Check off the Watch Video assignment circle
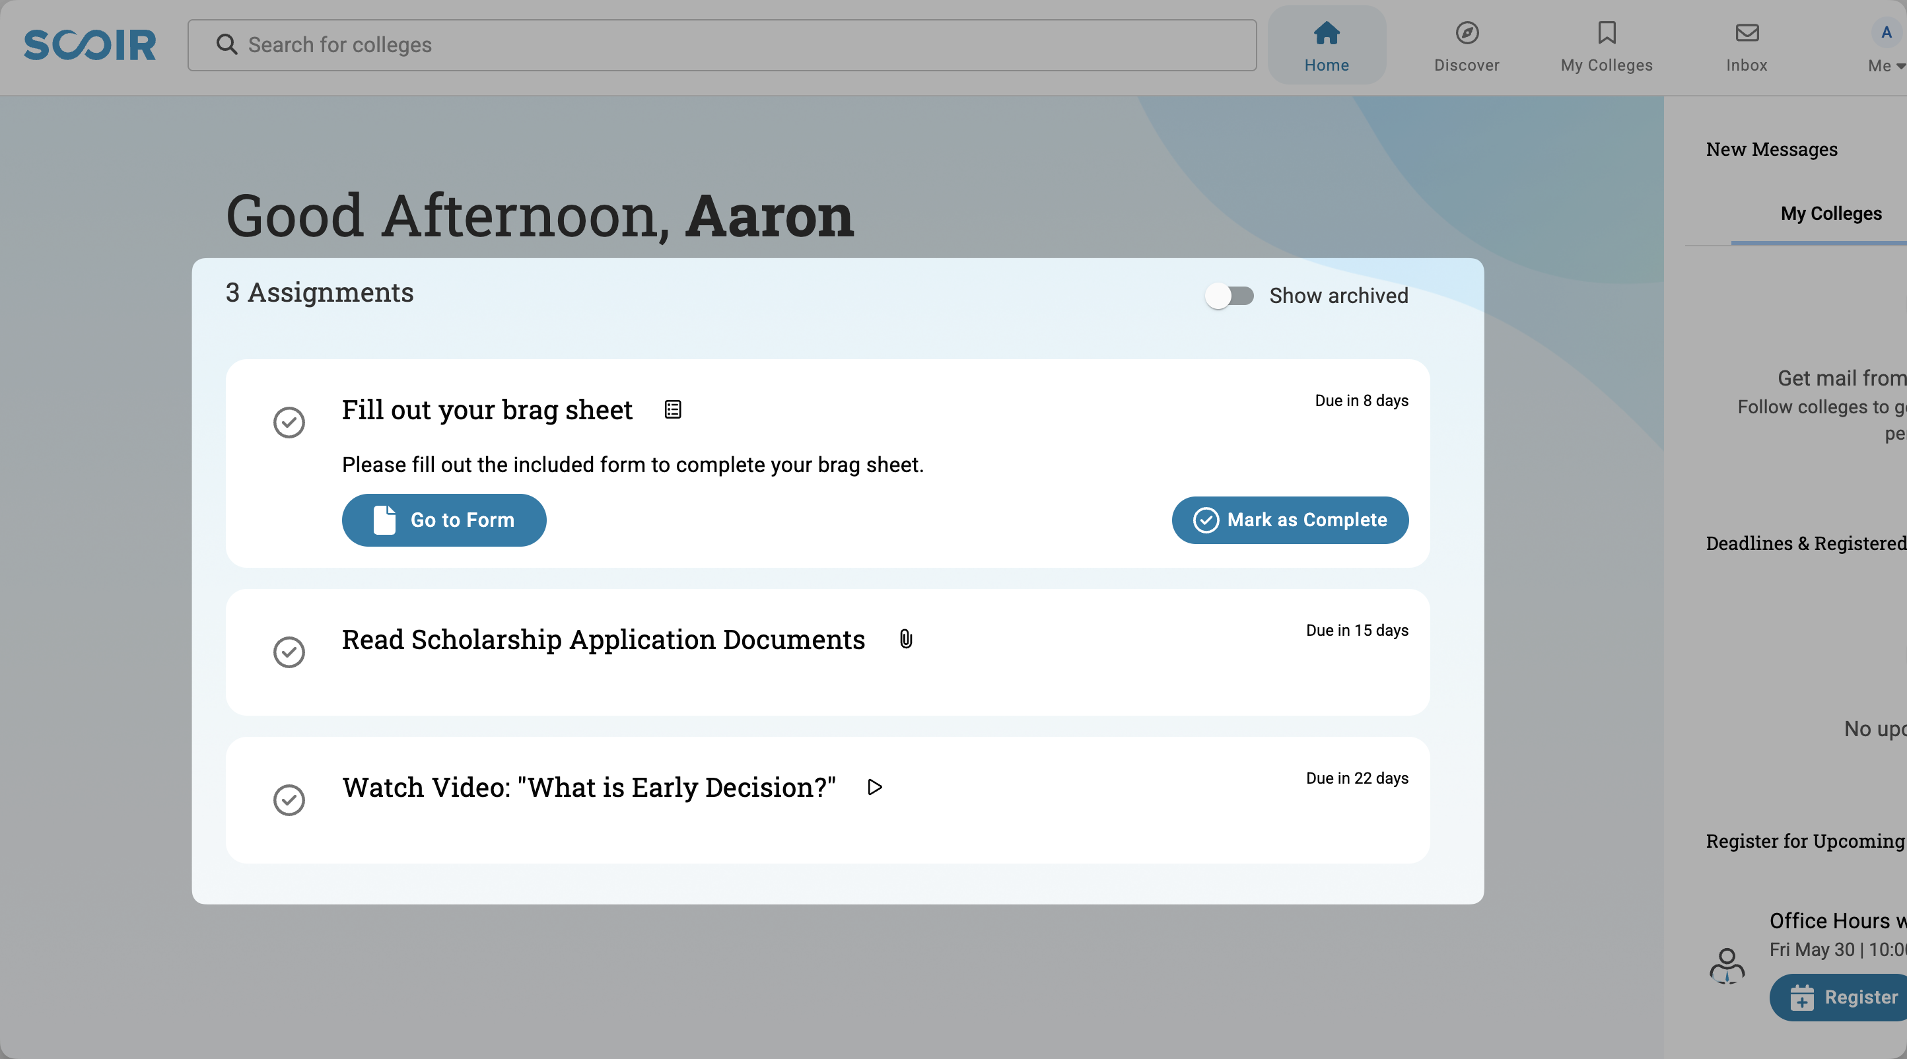Screen dimensions: 1907x1059 pos(289,800)
